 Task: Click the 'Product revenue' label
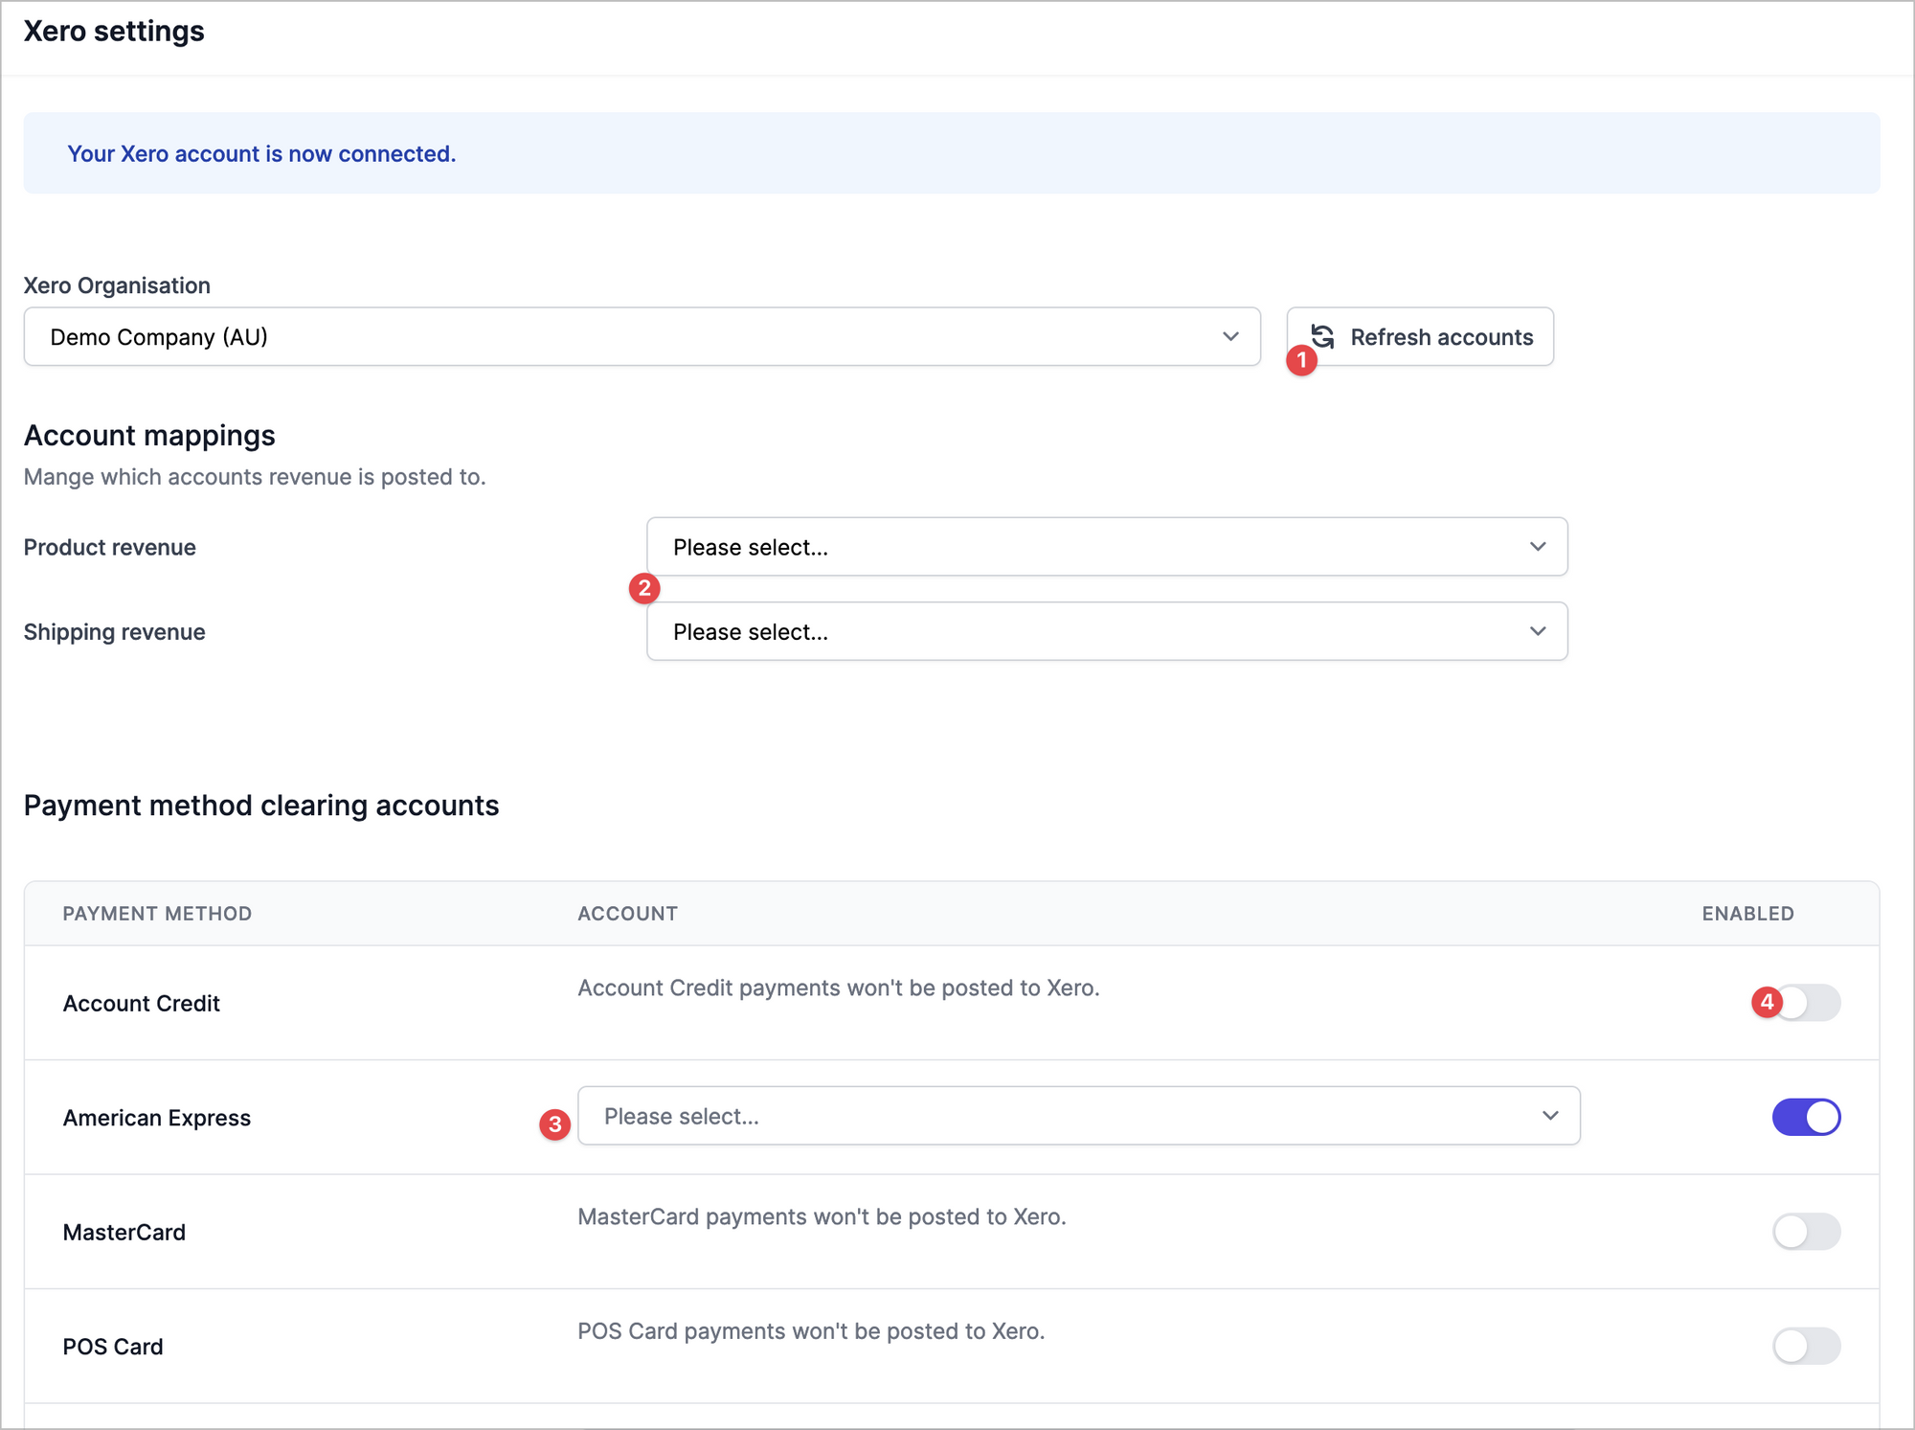(x=110, y=547)
